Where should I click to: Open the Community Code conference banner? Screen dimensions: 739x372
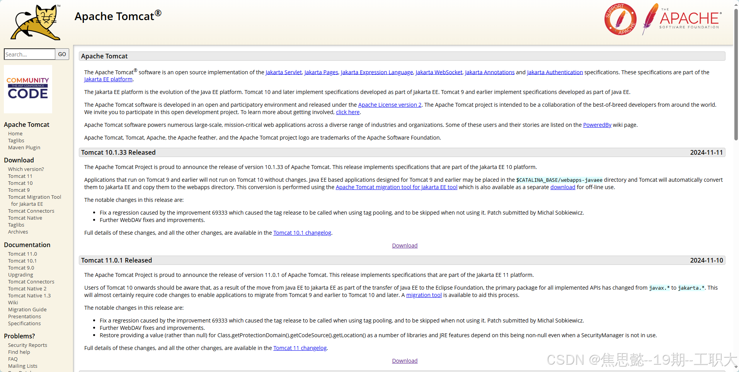point(28,89)
